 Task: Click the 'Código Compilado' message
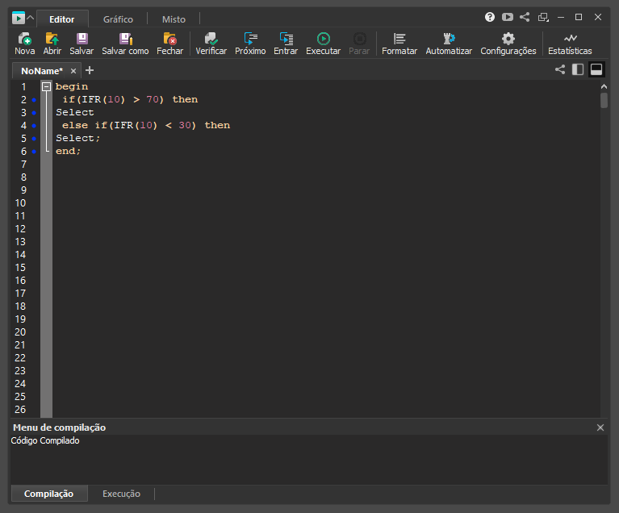45,440
